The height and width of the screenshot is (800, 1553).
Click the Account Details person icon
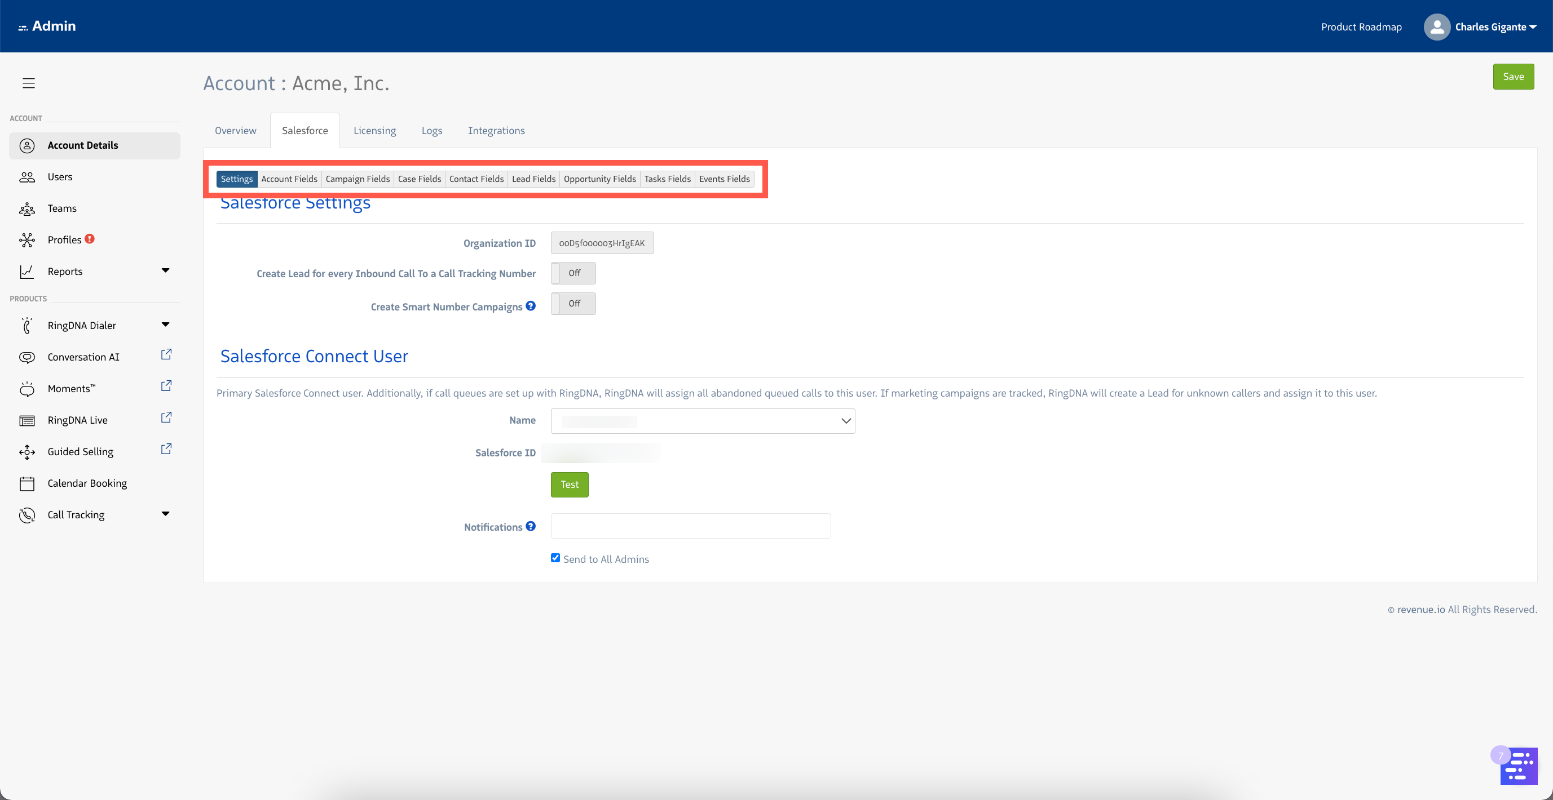(27, 145)
